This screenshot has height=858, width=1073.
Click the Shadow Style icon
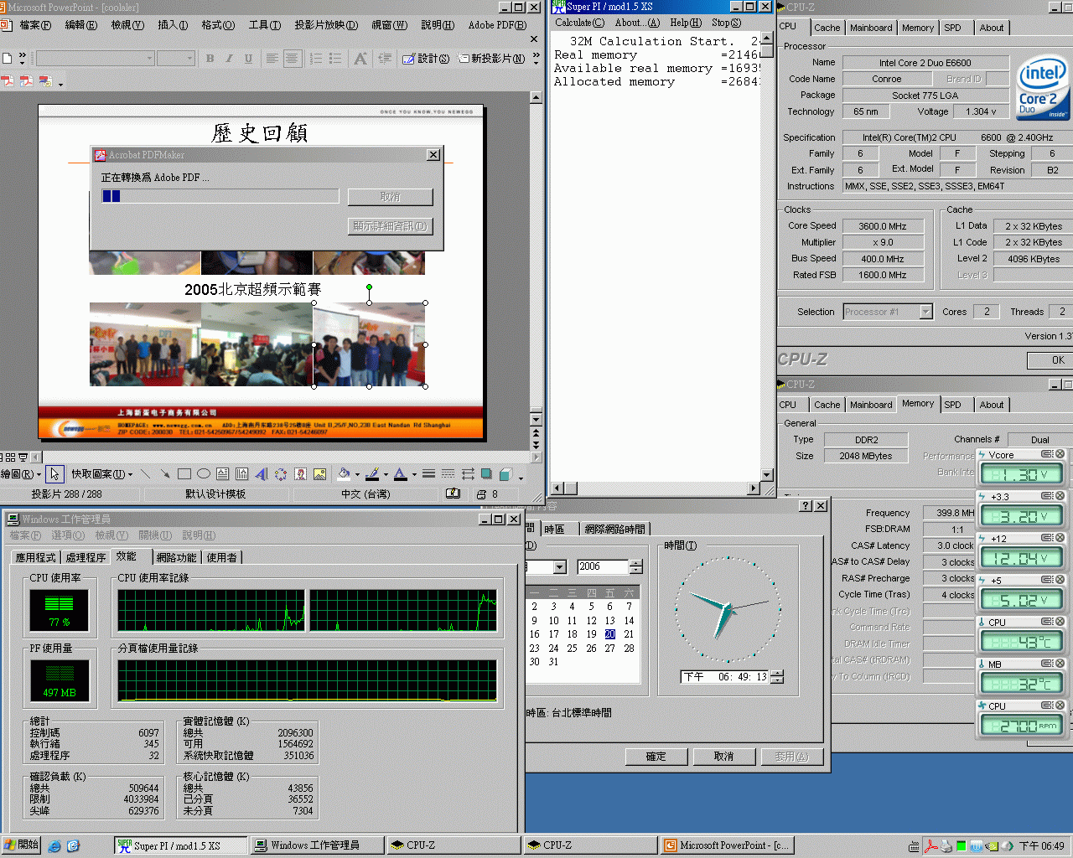[486, 474]
